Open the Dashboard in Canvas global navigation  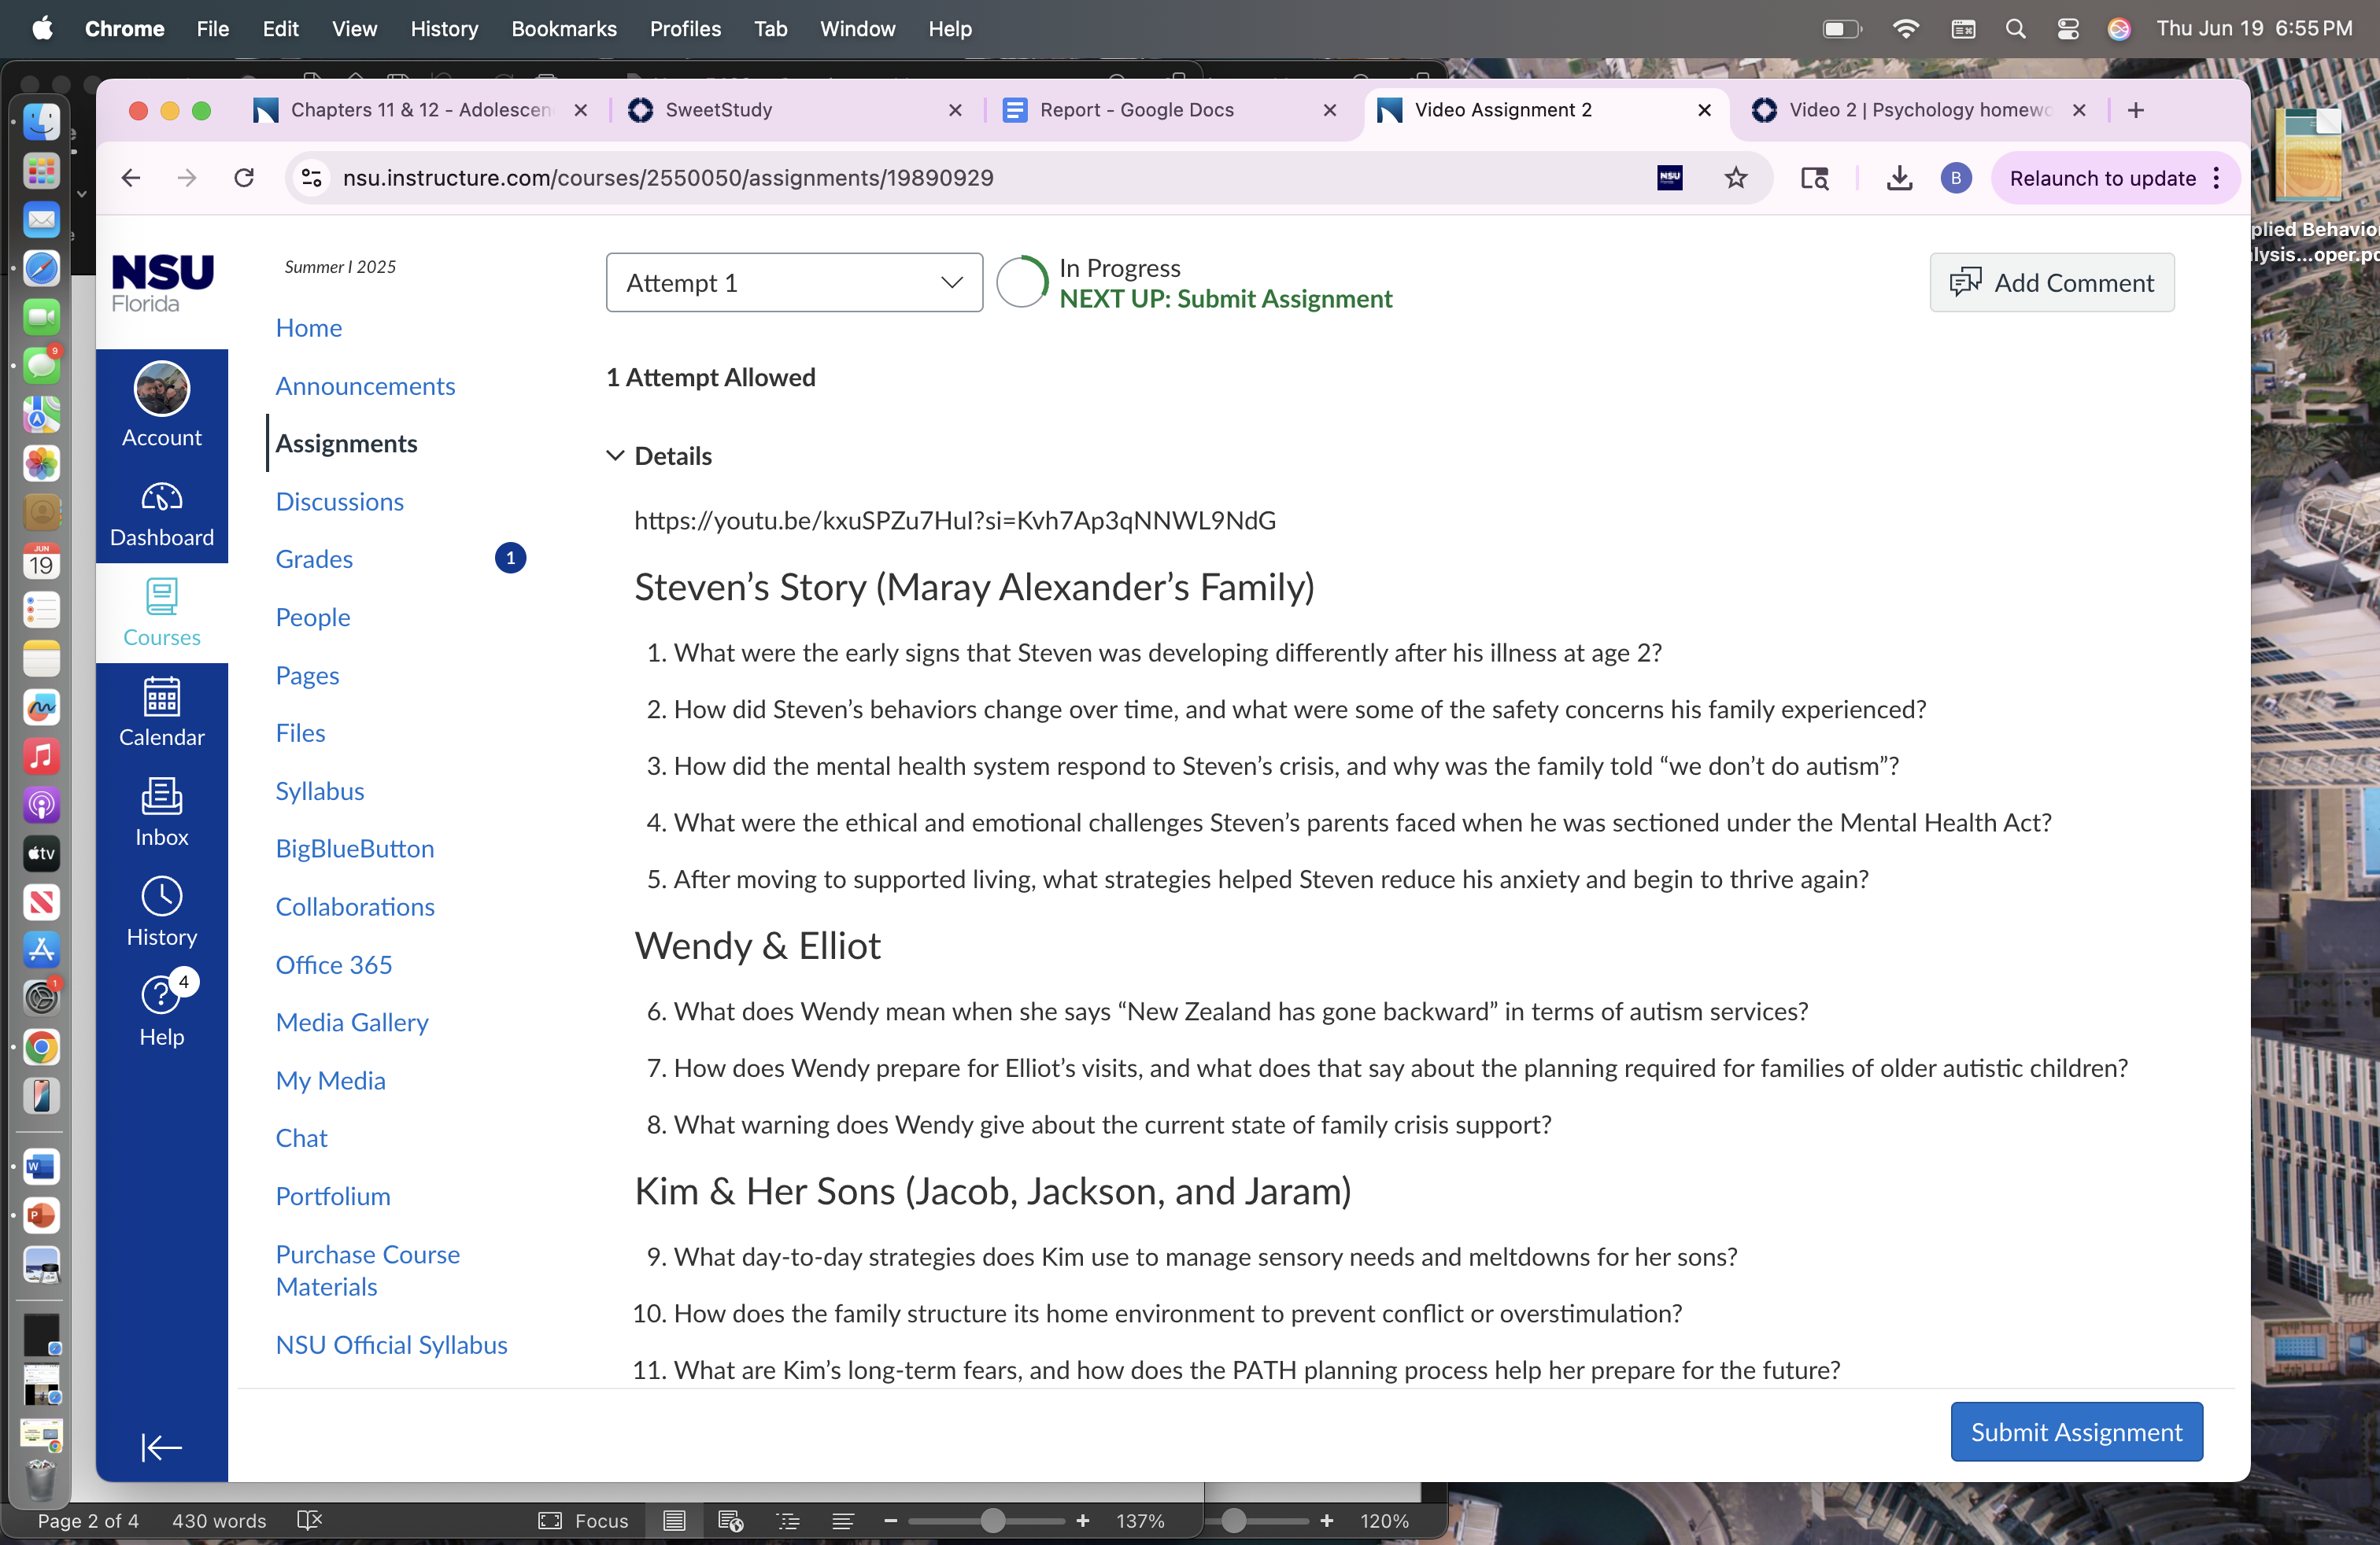click(x=161, y=513)
